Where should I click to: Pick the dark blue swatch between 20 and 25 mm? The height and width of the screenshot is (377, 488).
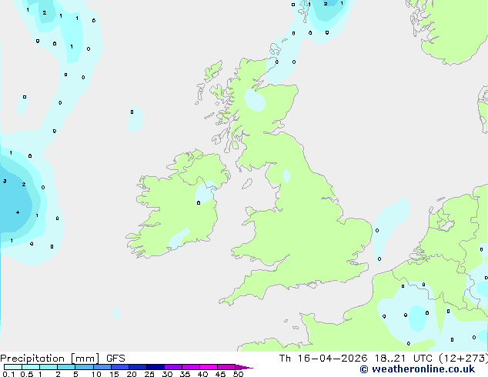coord(138,367)
